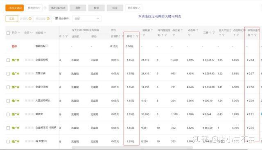The width and height of the screenshot is (262, 150).
Task: Switch to the 汇总 tab
Action: (12, 18)
